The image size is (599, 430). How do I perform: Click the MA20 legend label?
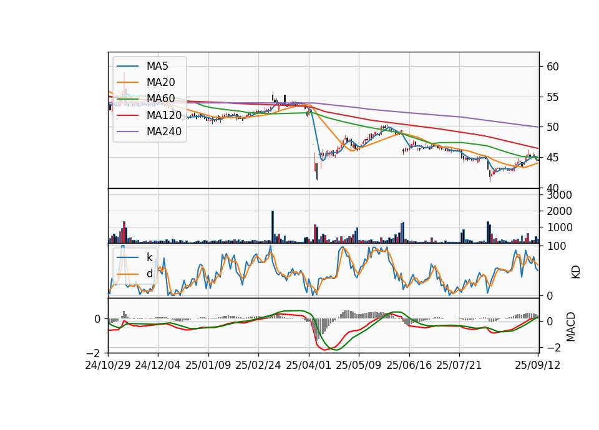tap(160, 82)
